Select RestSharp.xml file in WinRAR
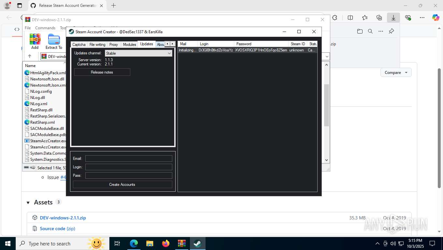 tap(40, 122)
